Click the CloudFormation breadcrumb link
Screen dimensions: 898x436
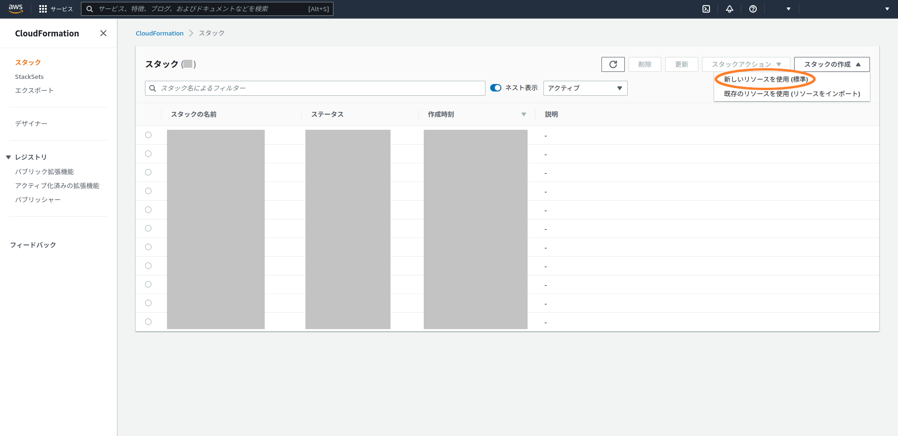159,33
